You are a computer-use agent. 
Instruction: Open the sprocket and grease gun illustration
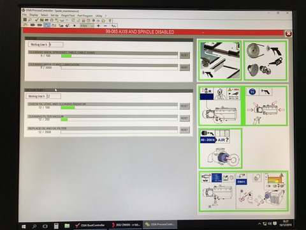[265, 61]
